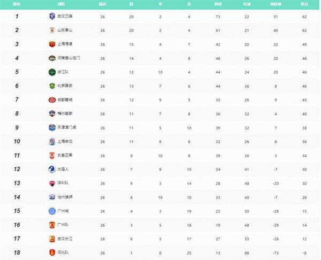321x260 pixels.
Task: Click the 浙江队 green round logo
Action: coord(52,72)
